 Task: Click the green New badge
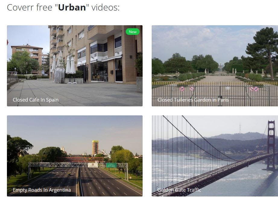133,32
